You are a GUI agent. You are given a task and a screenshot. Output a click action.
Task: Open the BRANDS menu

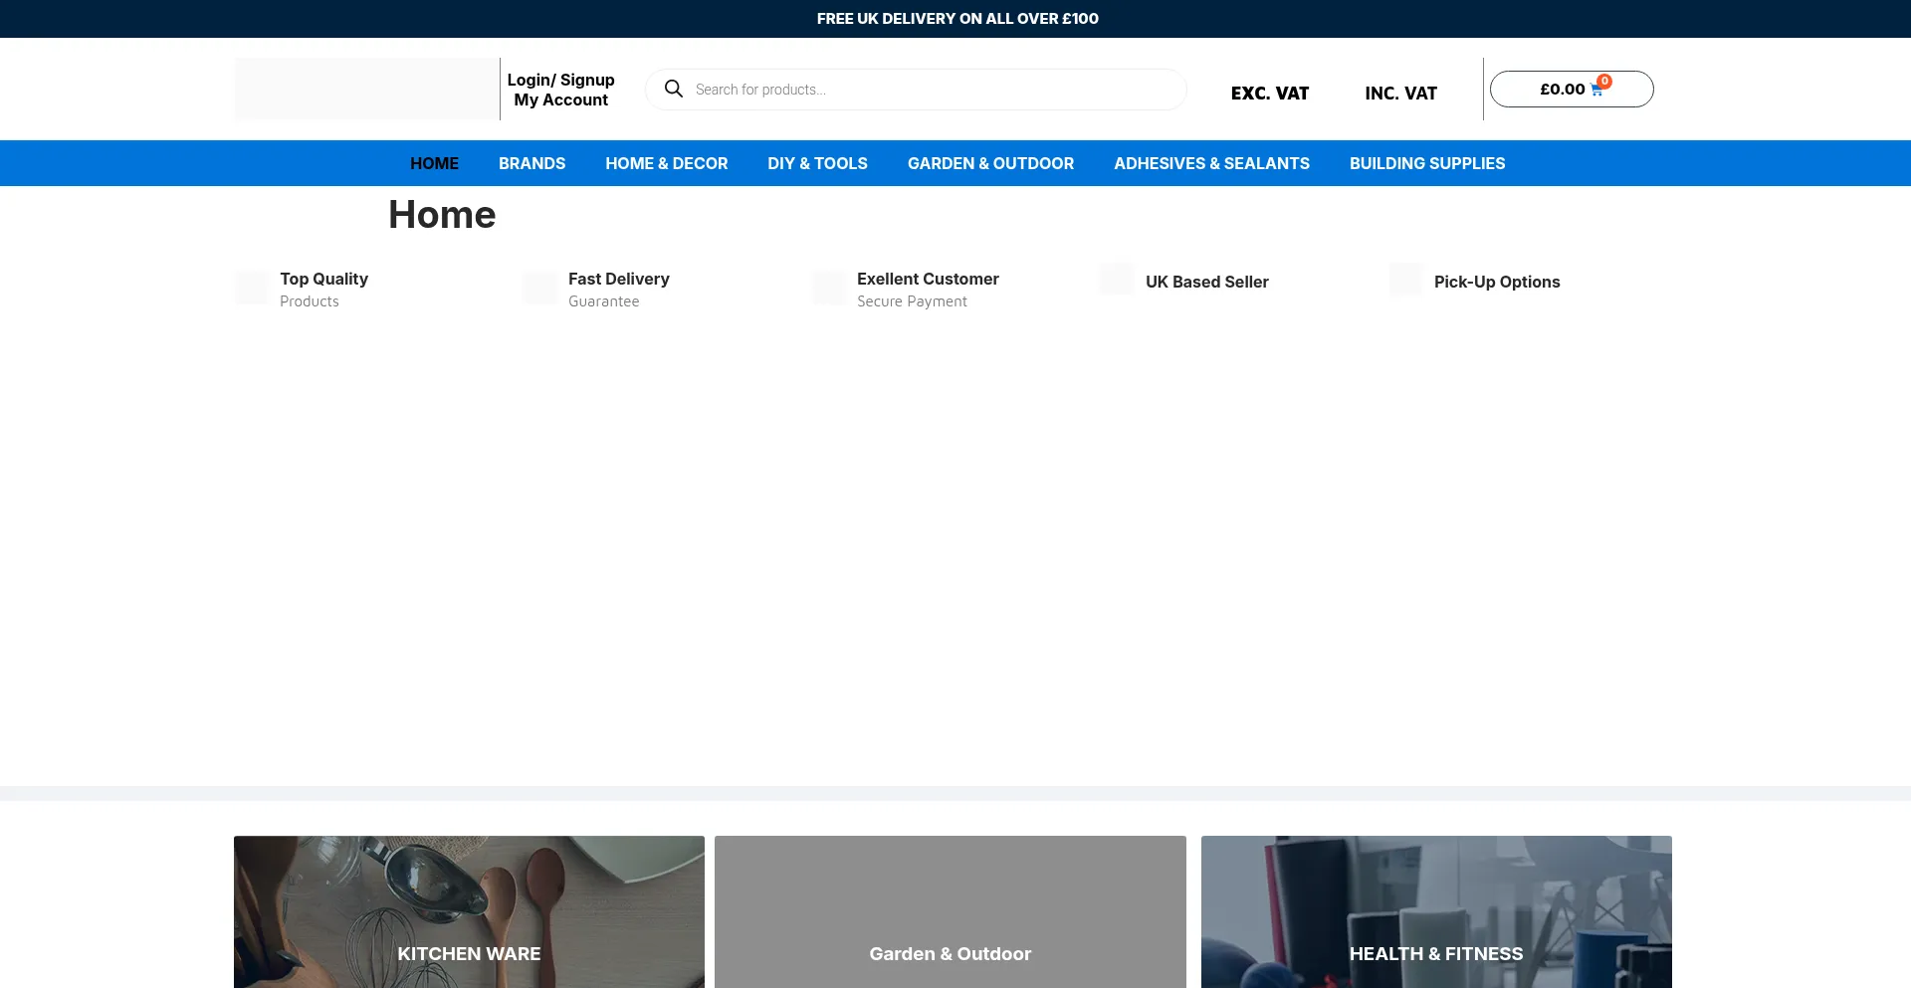[531, 163]
